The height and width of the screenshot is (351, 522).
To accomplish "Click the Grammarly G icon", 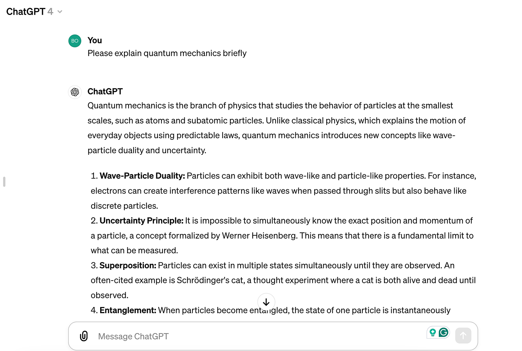I will [x=443, y=332].
